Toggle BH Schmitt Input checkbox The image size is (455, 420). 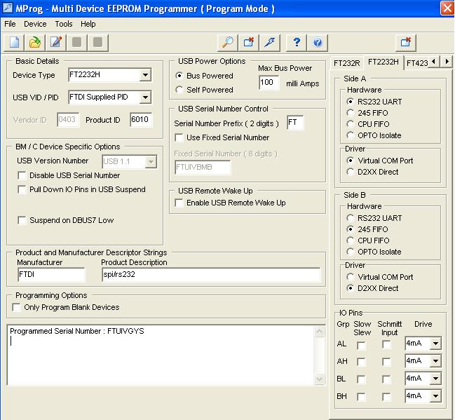386,397
